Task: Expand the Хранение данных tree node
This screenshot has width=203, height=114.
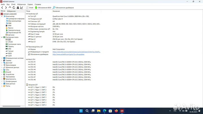Action: click(x=2, y=68)
